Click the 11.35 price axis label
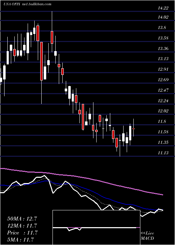The height and width of the screenshot is (245, 175). pos(163,142)
